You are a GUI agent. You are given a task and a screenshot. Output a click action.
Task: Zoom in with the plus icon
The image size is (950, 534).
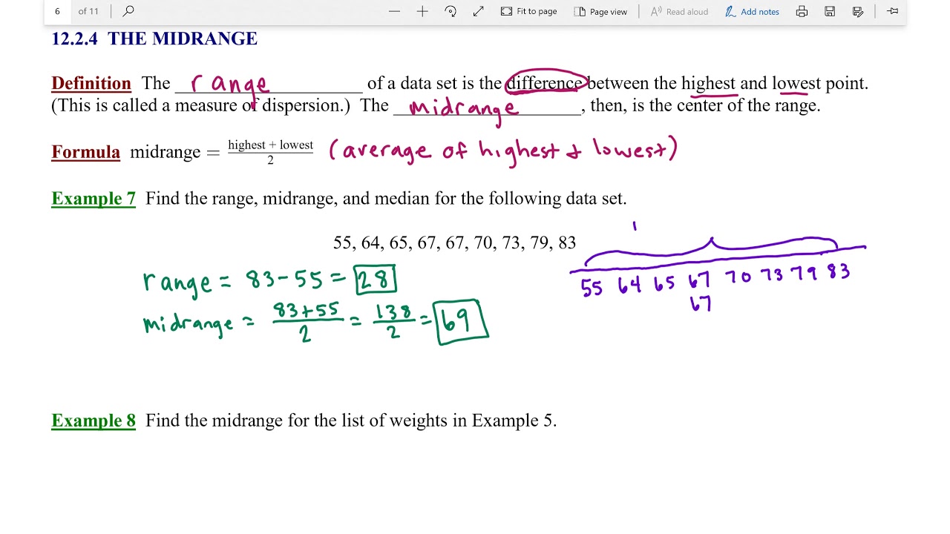point(422,11)
